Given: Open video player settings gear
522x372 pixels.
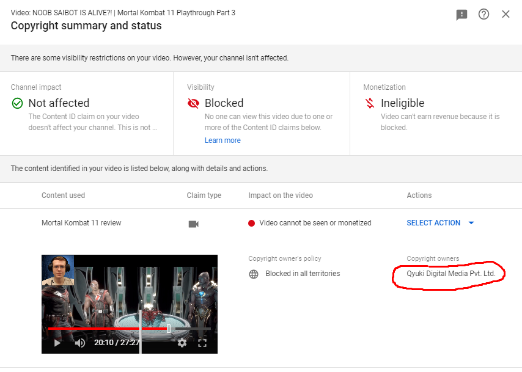Looking at the screenshot, I should coord(182,343).
